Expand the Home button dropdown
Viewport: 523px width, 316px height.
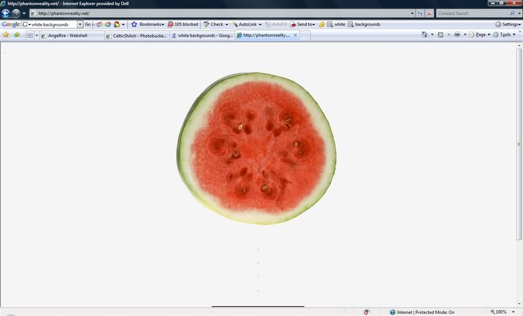tap(432, 35)
